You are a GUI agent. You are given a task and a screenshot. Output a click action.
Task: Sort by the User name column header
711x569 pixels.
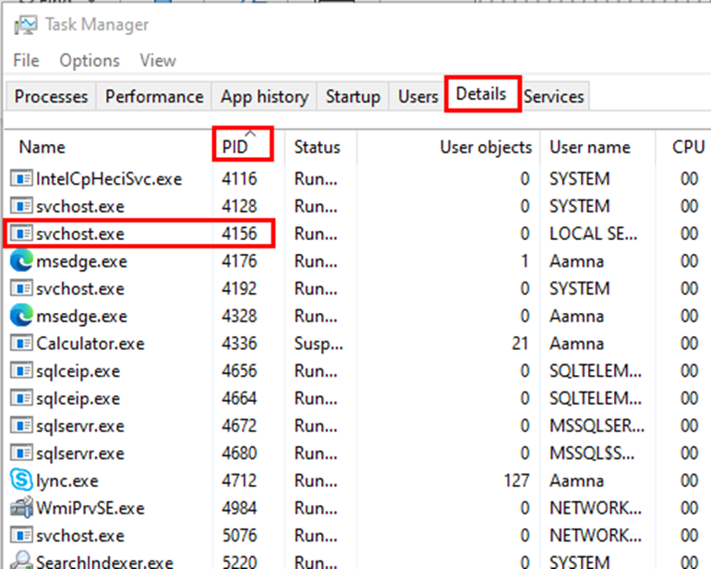coord(597,147)
